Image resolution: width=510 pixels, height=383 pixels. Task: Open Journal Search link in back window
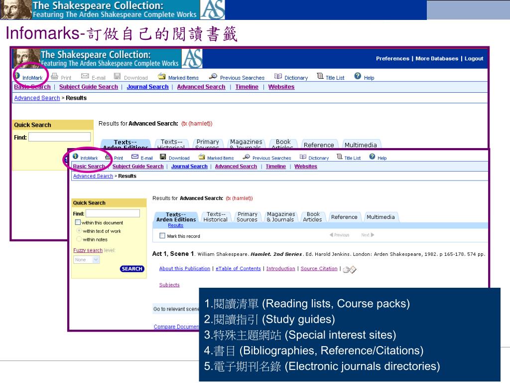coord(147,87)
